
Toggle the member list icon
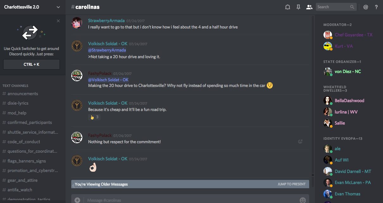(309, 7)
